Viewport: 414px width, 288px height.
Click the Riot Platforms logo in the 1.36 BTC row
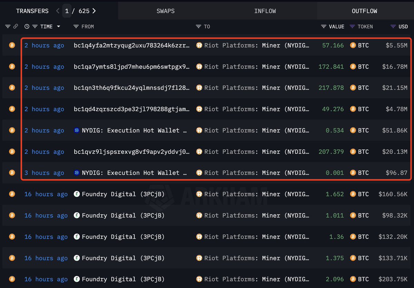pyautogui.click(x=199, y=237)
